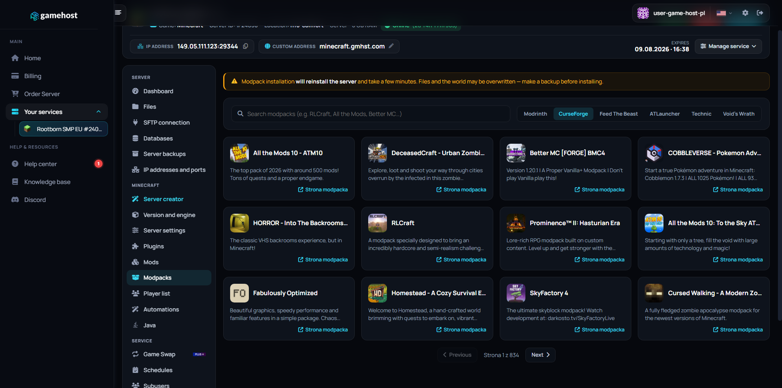Click RLCraft modpack icon
This screenshot has width=782, height=388.
tap(378, 223)
